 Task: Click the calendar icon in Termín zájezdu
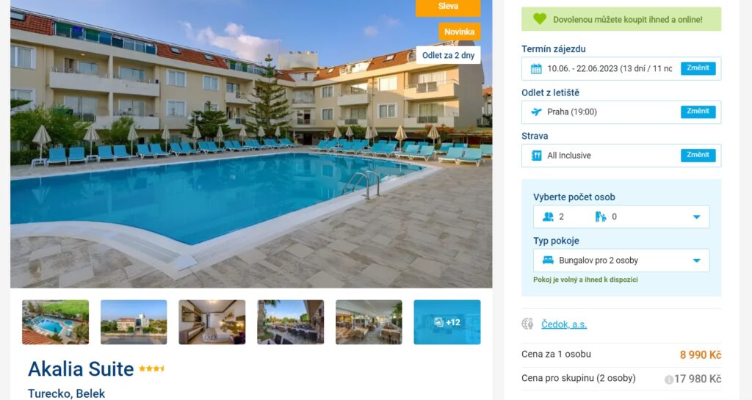pyautogui.click(x=536, y=68)
